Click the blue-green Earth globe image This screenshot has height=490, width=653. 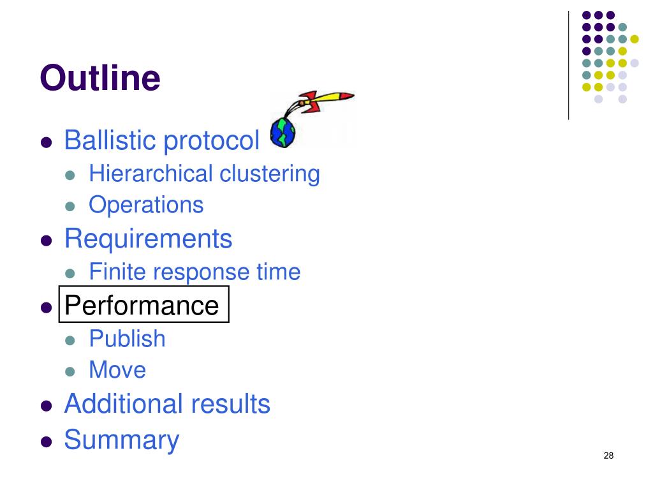[282, 133]
